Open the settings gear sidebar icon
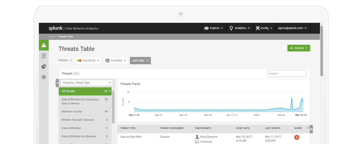 [44, 77]
